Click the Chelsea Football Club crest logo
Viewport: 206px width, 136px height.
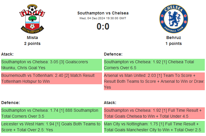click(x=173, y=18)
